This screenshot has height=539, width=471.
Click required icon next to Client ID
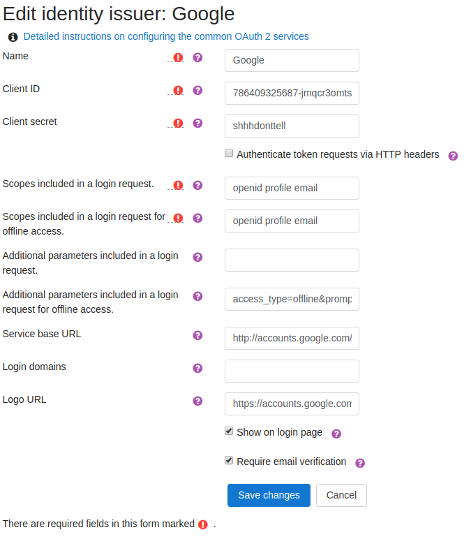[x=178, y=90]
